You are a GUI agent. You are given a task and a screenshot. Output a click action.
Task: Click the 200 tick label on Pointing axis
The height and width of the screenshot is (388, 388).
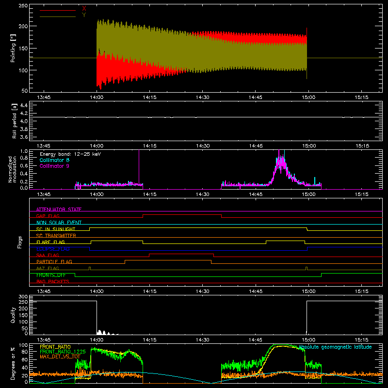[x=23, y=26]
